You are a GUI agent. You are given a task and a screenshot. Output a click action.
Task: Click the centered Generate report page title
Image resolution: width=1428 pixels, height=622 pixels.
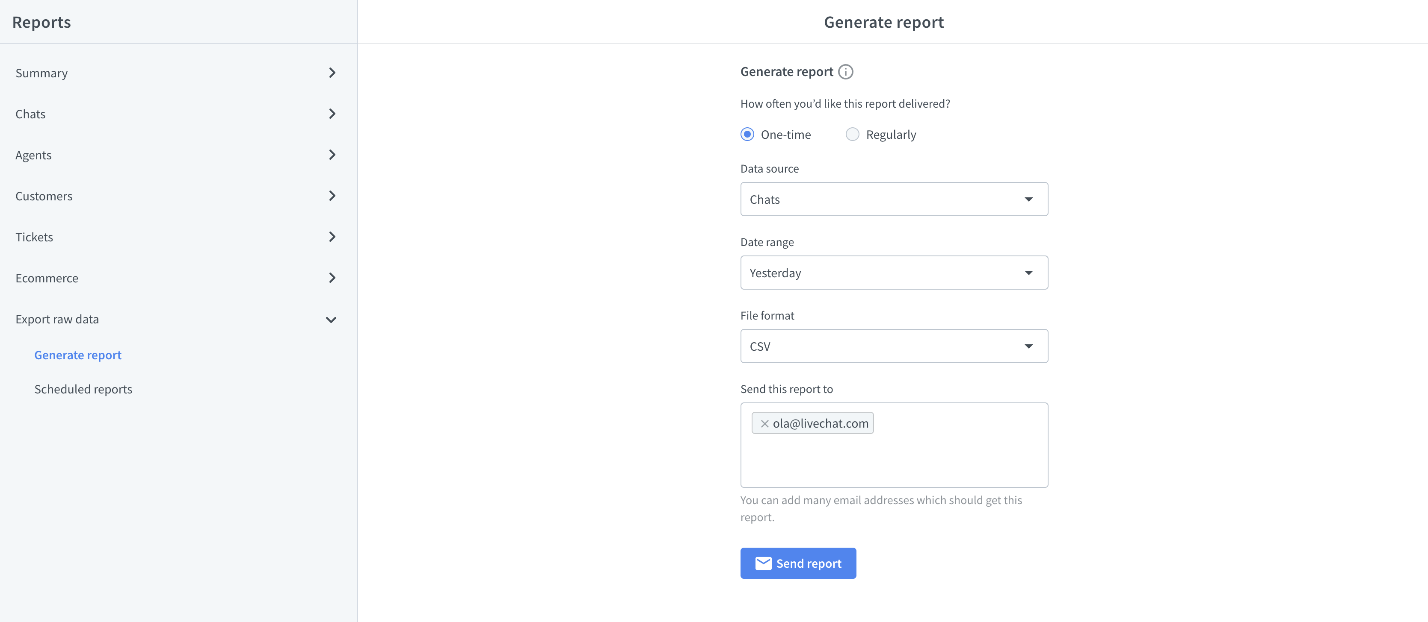click(x=884, y=22)
